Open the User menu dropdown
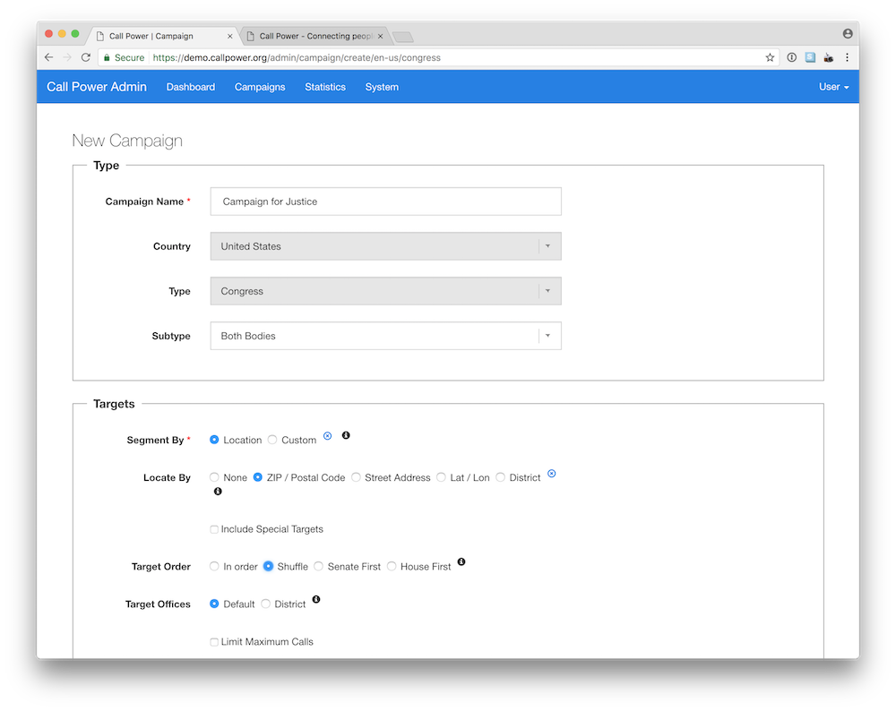Screen dimensions: 896x711 coord(833,87)
